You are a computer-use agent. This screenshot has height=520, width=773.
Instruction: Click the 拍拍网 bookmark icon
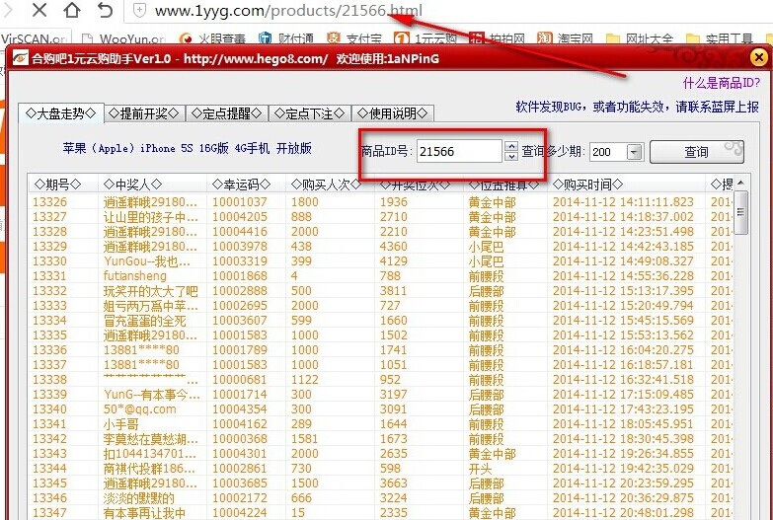pyautogui.click(x=476, y=38)
